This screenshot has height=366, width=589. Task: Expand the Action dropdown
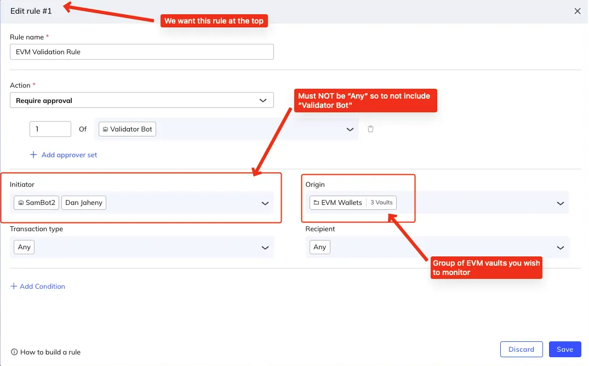(x=262, y=101)
